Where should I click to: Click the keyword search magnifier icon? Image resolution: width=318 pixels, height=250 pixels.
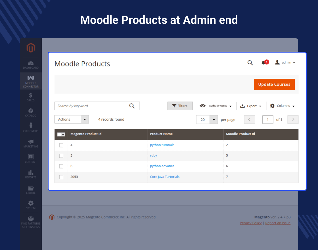pyautogui.click(x=132, y=106)
